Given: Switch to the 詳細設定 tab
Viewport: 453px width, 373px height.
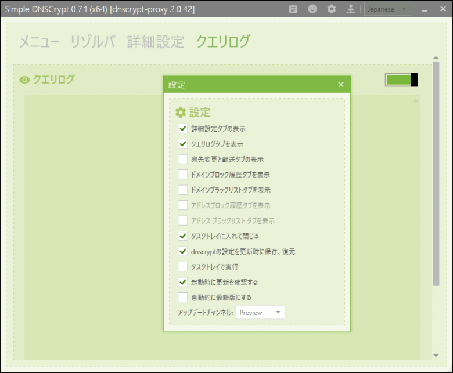Looking at the screenshot, I should click(156, 42).
